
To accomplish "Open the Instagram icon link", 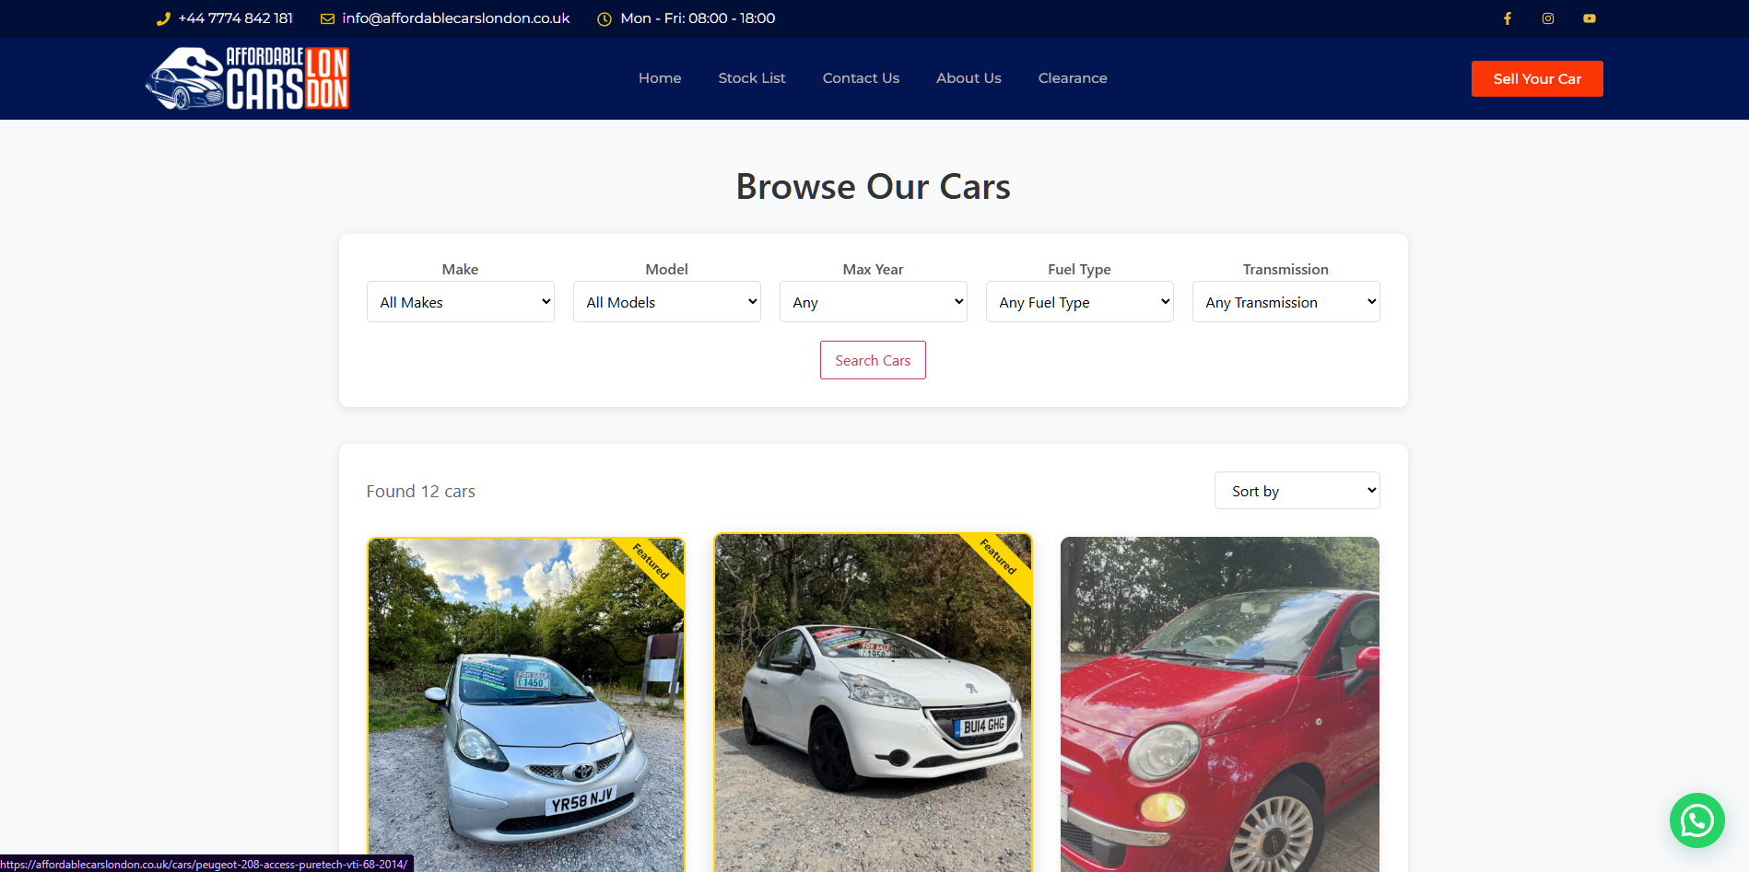I will pos(1548,18).
